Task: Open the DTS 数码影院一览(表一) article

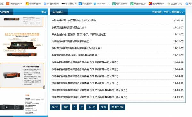Action: pos(85,83)
